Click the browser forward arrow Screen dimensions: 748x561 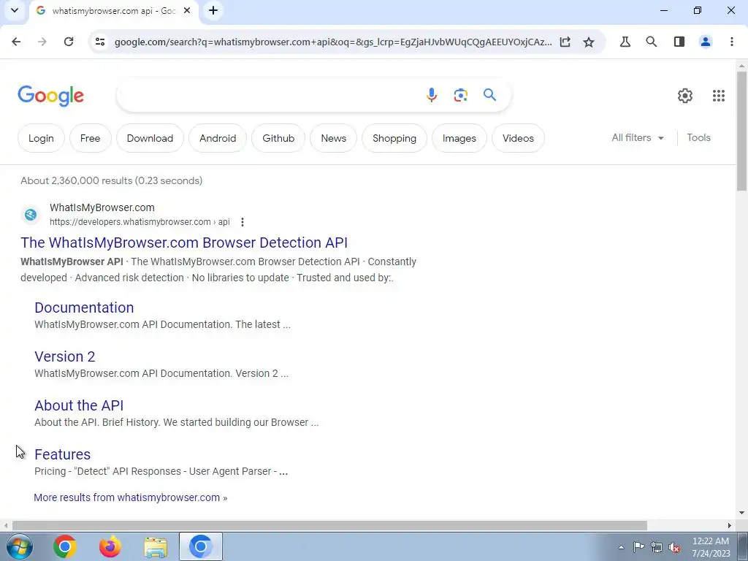tap(42, 42)
